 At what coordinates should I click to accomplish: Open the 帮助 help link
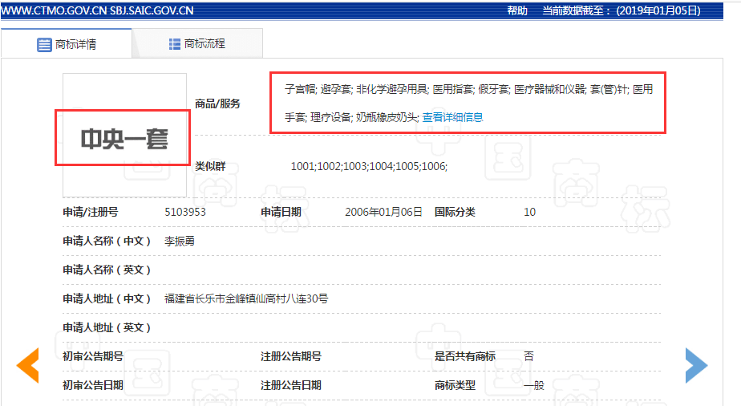click(517, 10)
